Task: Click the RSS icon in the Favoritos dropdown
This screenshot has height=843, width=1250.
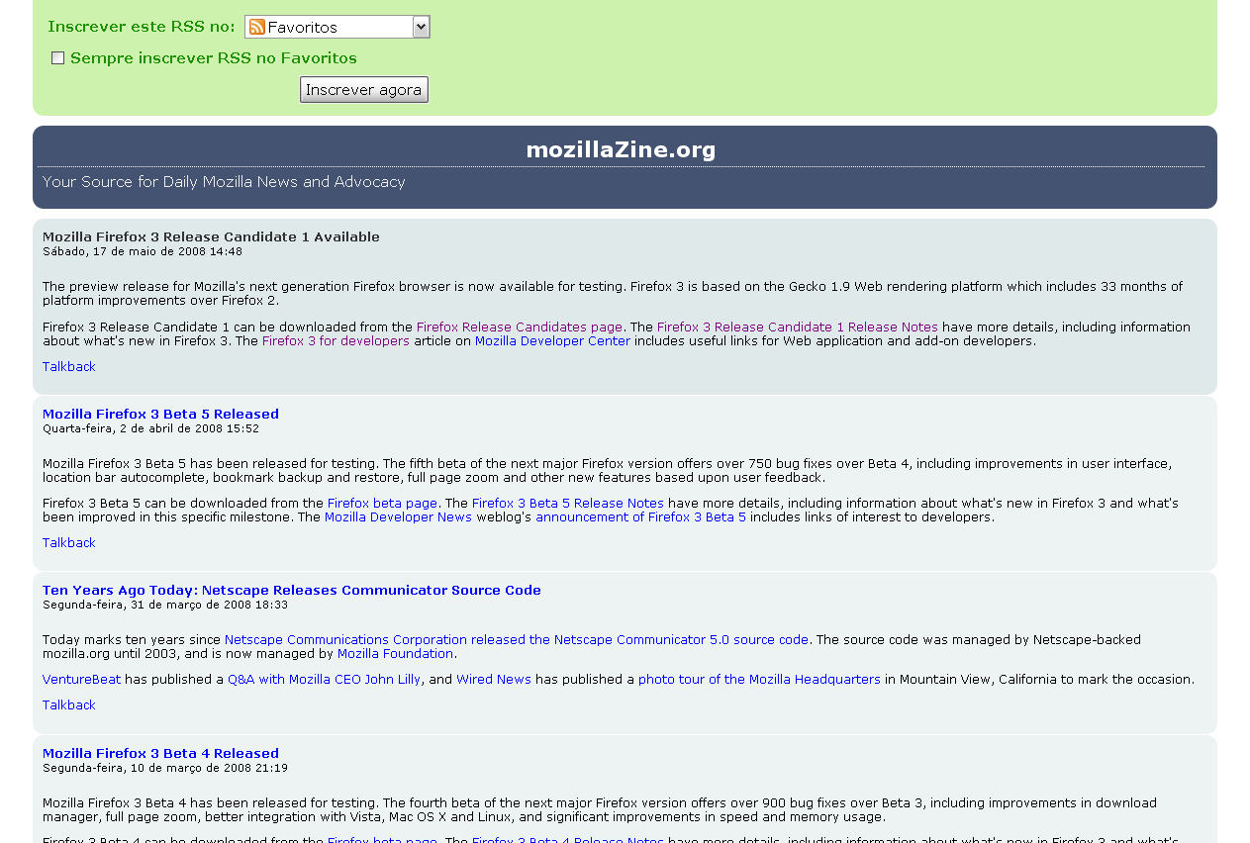Action: click(x=257, y=27)
